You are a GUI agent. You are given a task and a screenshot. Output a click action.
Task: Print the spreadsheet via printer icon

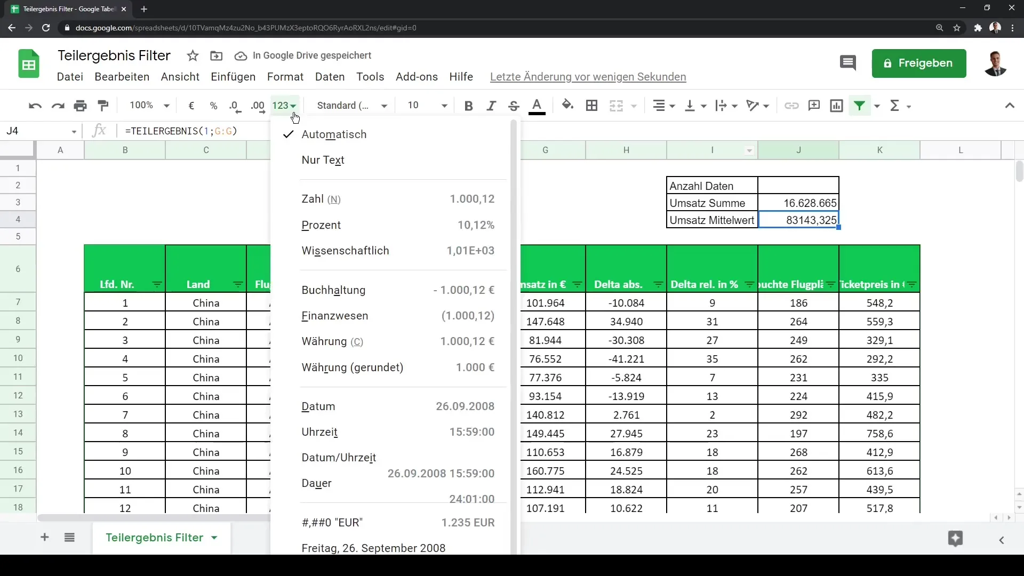(81, 106)
